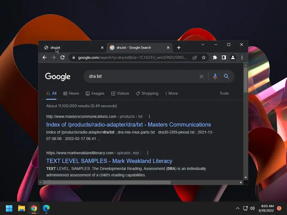Expand the More search categories
Viewport: 287px width, 215px height.
171,94
